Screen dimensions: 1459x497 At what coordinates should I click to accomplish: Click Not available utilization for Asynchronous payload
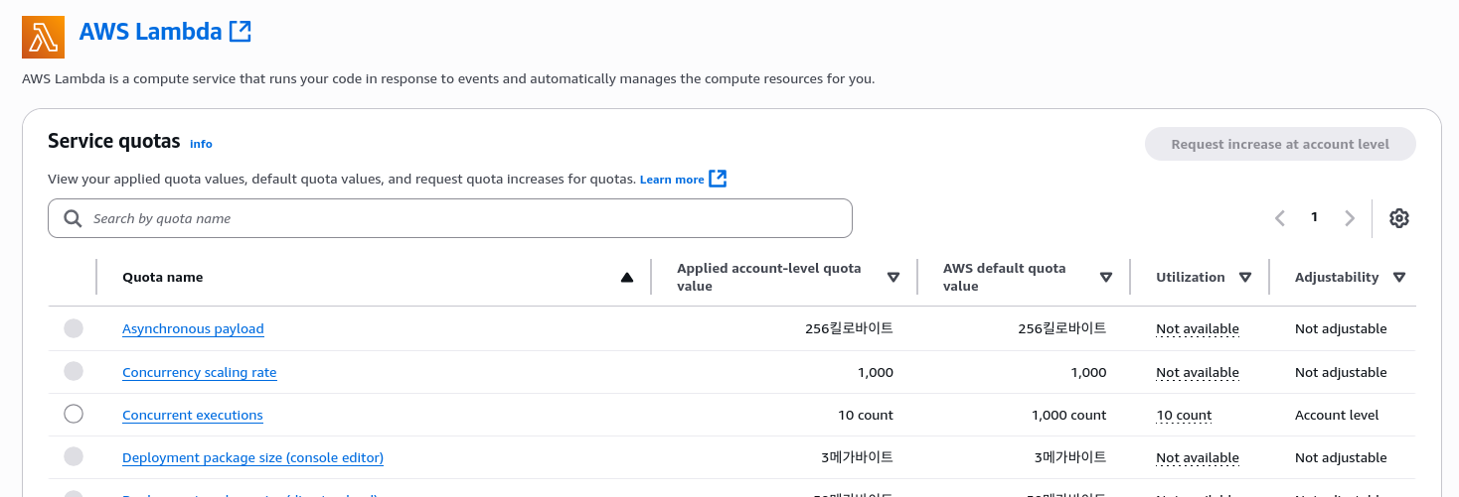coord(1198,329)
